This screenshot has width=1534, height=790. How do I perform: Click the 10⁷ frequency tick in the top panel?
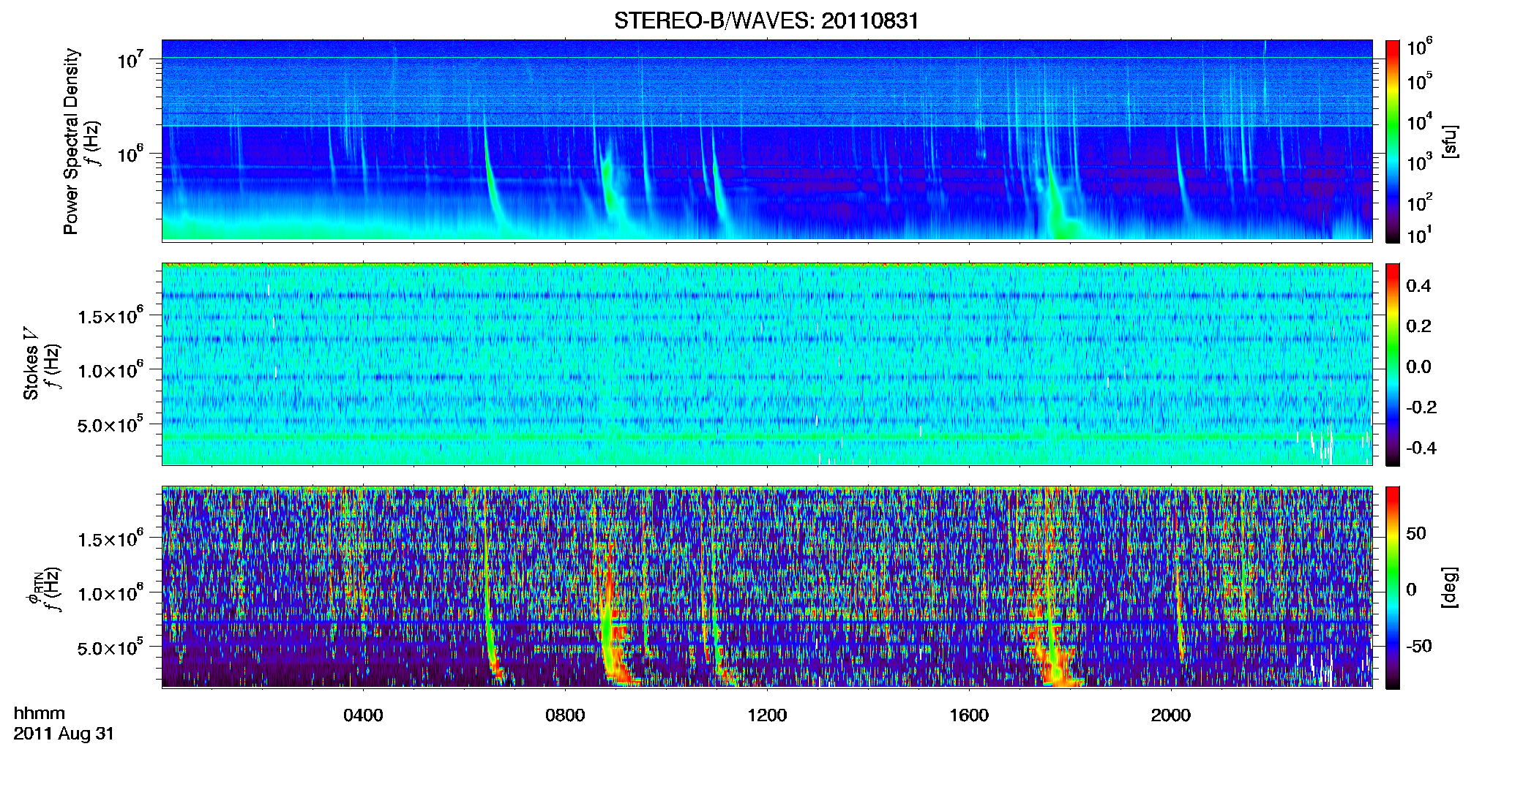[132, 60]
